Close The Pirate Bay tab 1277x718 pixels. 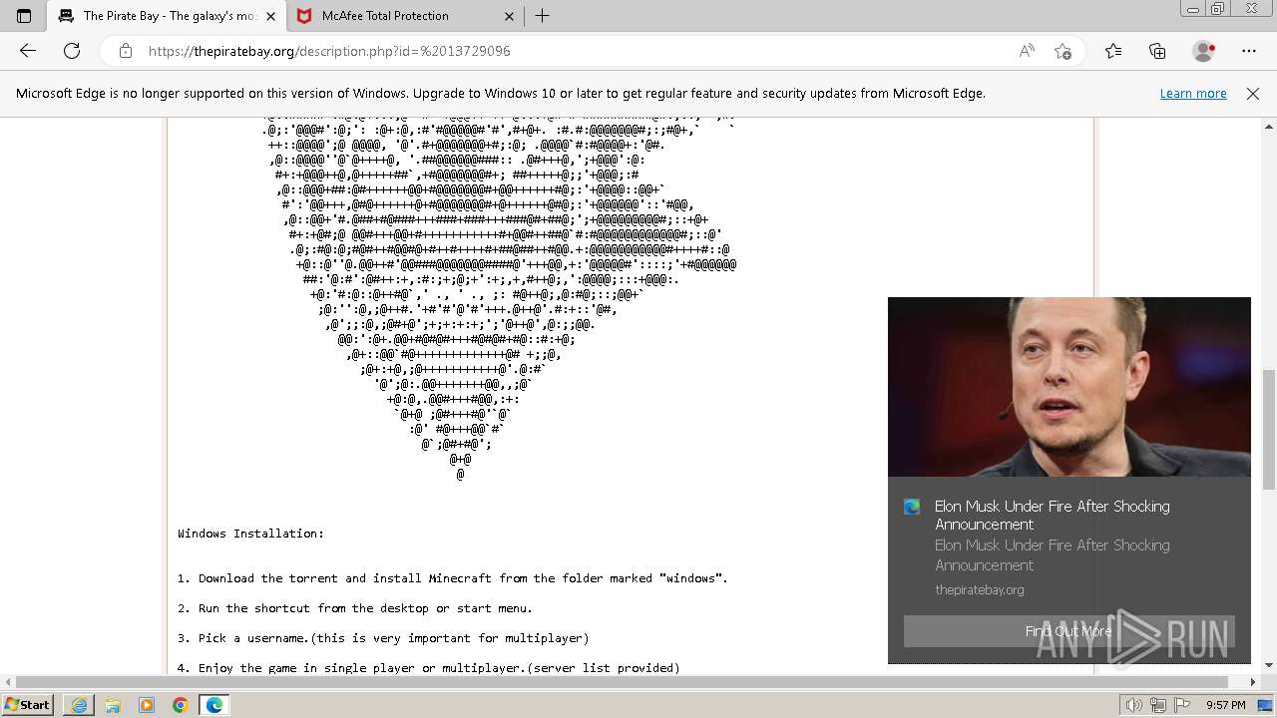(271, 16)
